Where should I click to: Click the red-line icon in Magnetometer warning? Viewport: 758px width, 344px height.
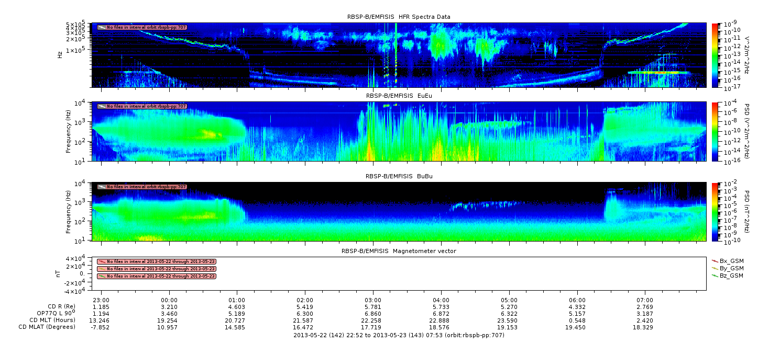pos(102,261)
